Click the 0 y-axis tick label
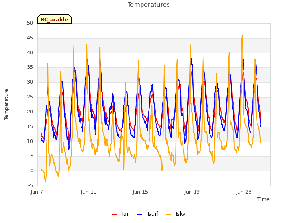This screenshot has width=298, height=223. coord(32,171)
